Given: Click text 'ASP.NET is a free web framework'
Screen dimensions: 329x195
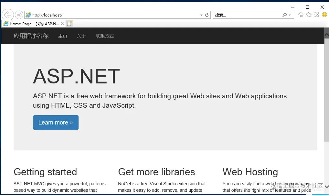Looking at the screenshot, I should click(84, 96).
